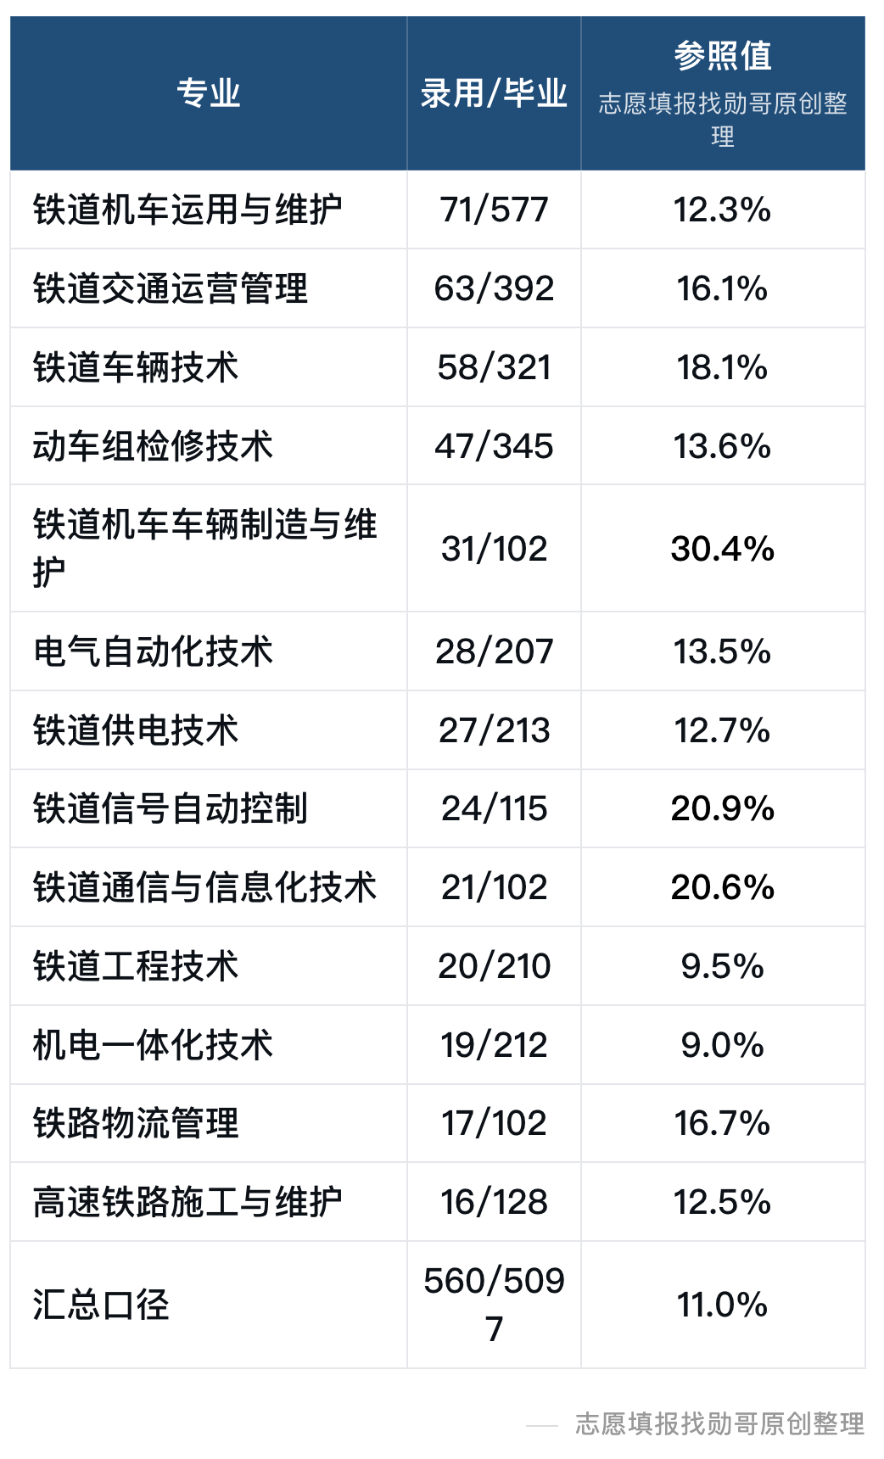884x1459 pixels.
Task: Click the 27/213 cell for 铁道供电技术
Action: pos(494,730)
